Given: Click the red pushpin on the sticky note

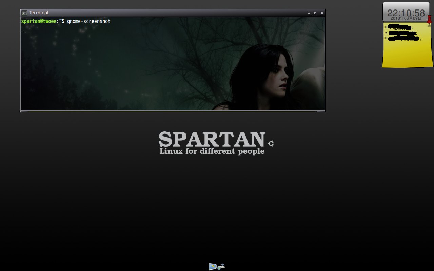Looking at the screenshot, I should (x=429, y=20).
